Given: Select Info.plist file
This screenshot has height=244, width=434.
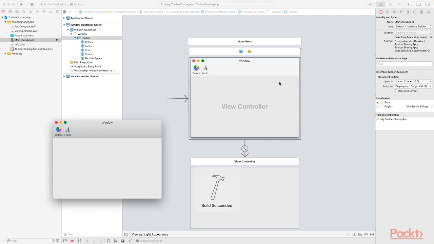Looking at the screenshot, I should point(20,44).
